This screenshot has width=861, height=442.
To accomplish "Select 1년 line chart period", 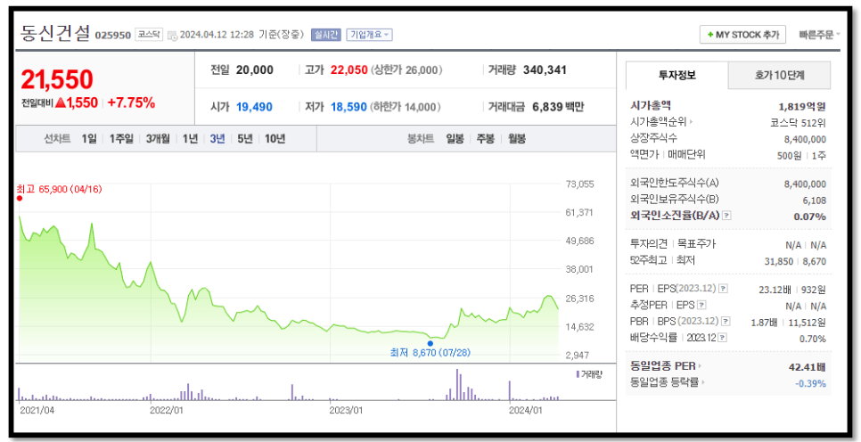I will [x=190, y=139].
